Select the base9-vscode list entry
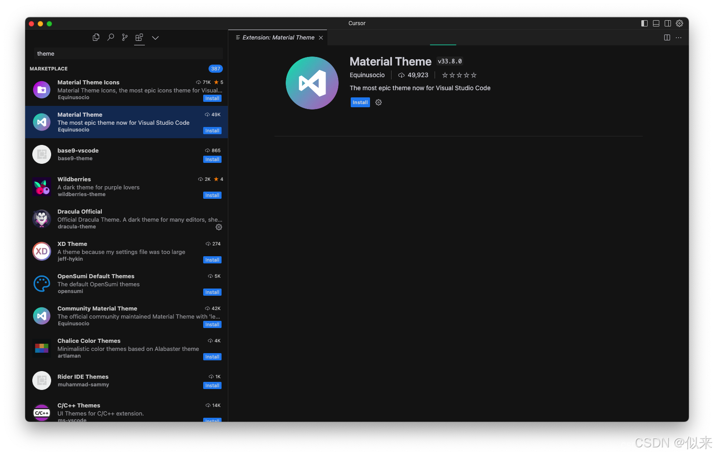 [x=126, y=154]
